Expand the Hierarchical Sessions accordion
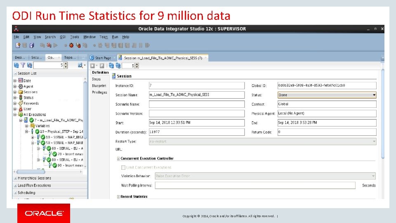The height and width of the screenshot is (223, 396). 50,178
